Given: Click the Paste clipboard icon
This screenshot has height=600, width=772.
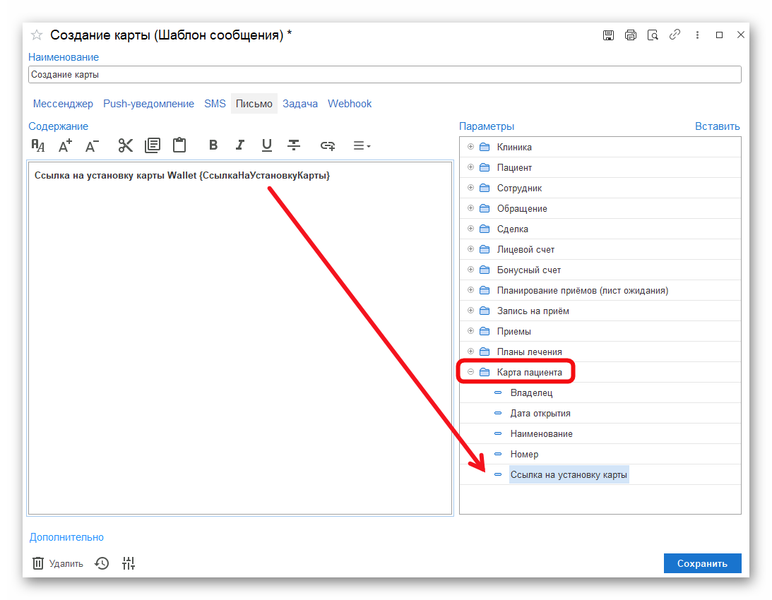Looking at the screenshot, I should coord(179,145).
